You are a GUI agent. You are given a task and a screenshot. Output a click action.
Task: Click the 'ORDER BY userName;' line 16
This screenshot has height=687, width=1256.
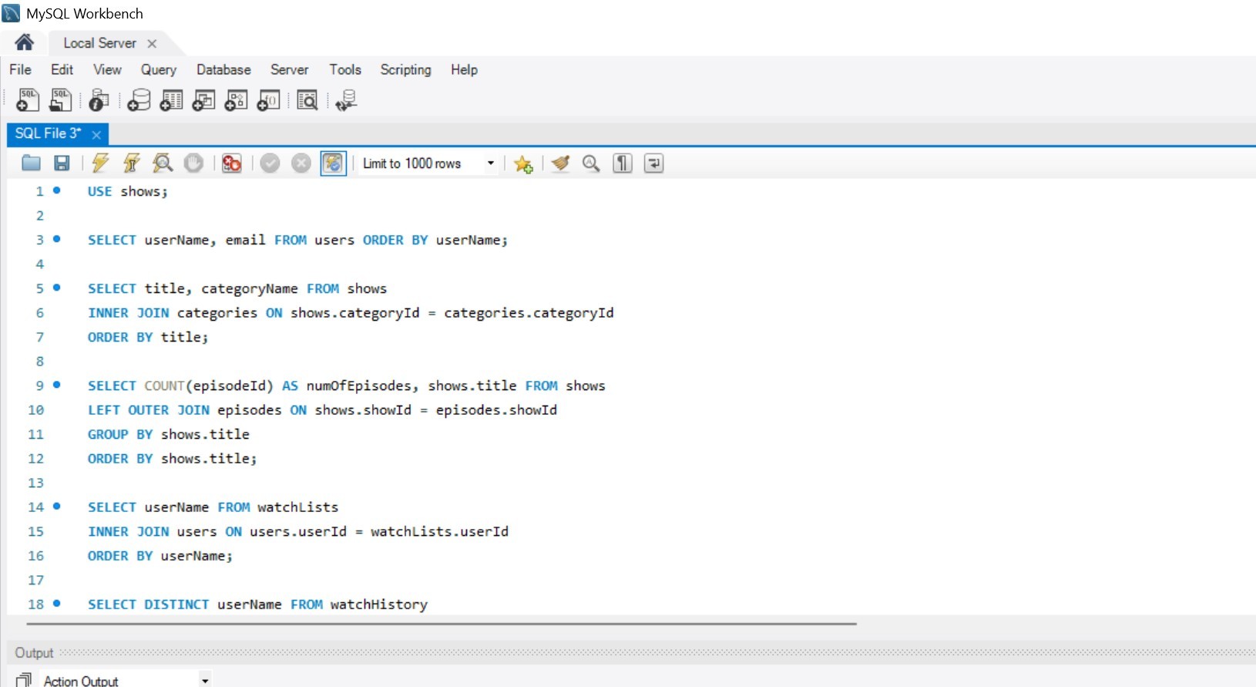click(x=160, y=556)
